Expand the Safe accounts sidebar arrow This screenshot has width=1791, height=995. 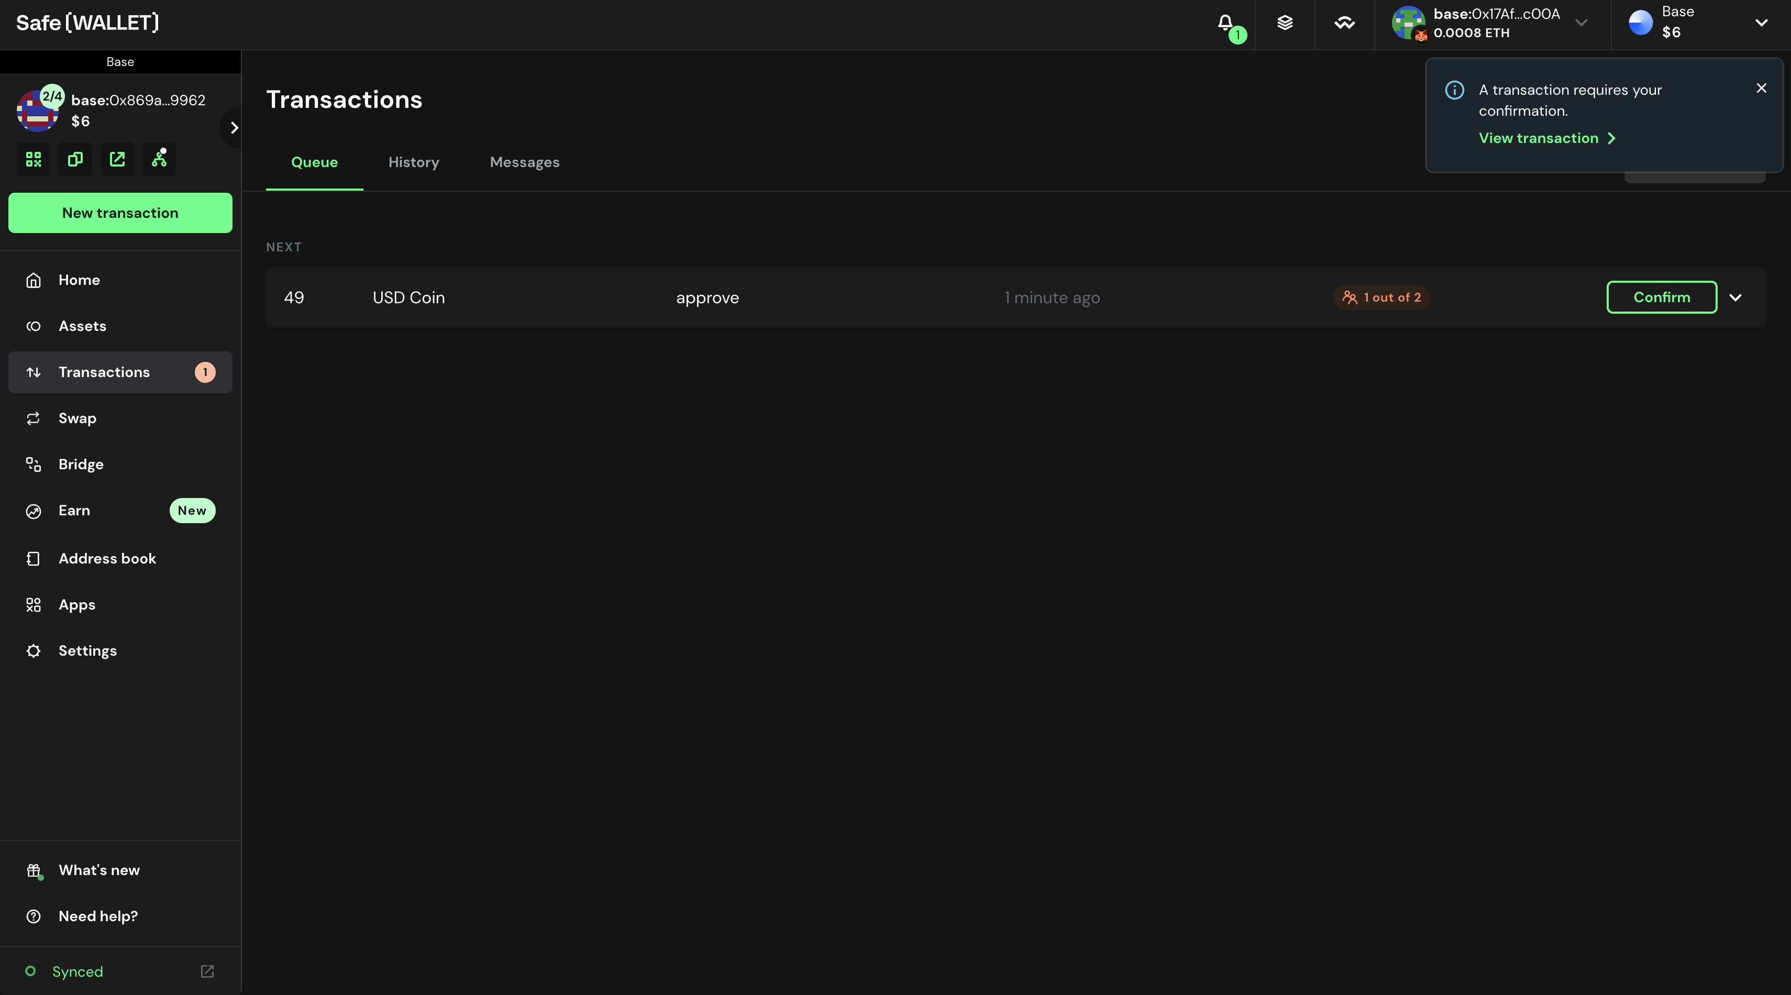click(x=234, y=128)
